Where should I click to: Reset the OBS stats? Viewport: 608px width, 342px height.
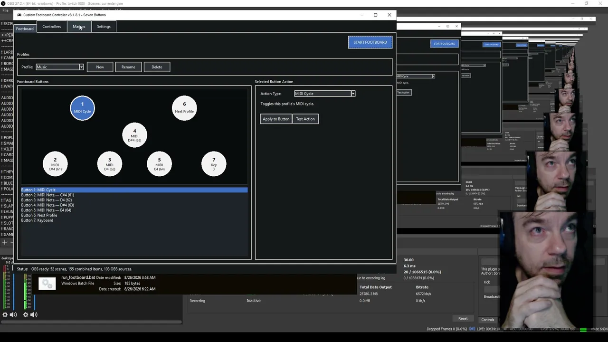(463, 319)
